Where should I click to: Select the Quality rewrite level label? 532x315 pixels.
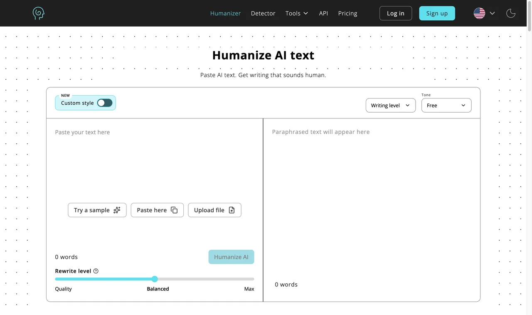[63, 289]
